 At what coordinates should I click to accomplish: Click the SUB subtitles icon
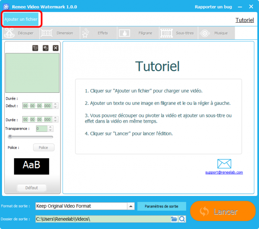click(x=166, y=33)
